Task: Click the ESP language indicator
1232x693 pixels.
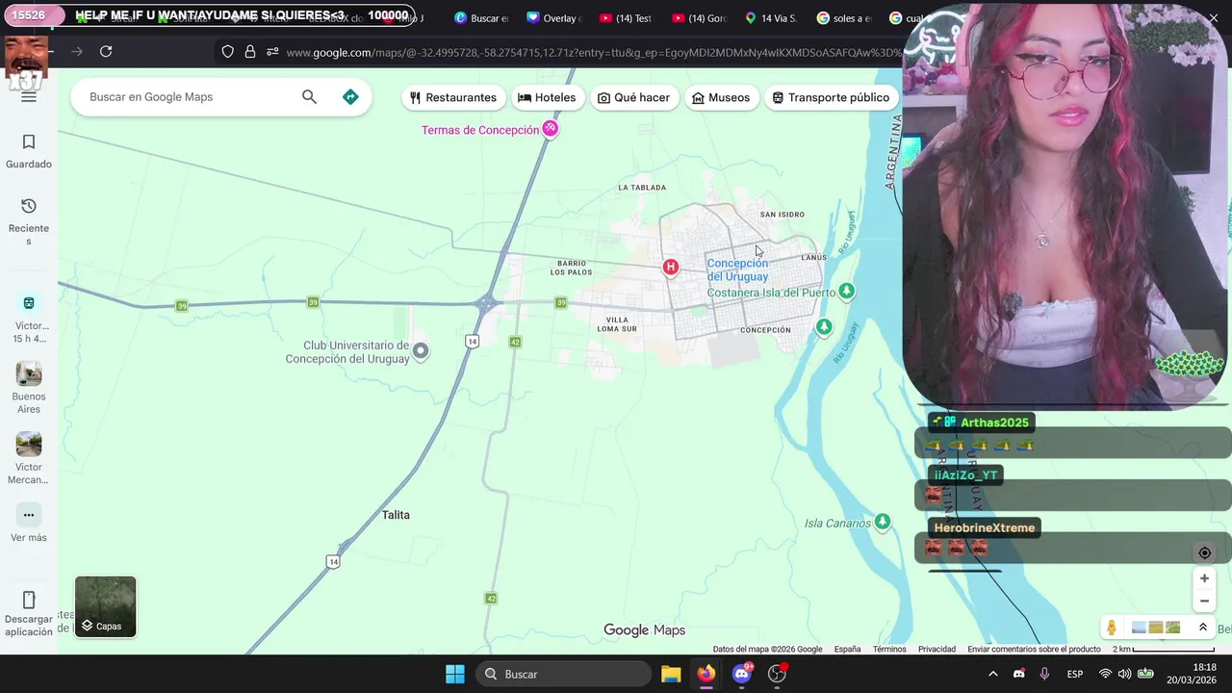Action: click(1075, 674)
